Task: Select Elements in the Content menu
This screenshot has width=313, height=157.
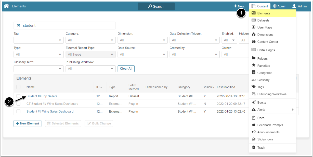Action: click(x=264, y=13)
